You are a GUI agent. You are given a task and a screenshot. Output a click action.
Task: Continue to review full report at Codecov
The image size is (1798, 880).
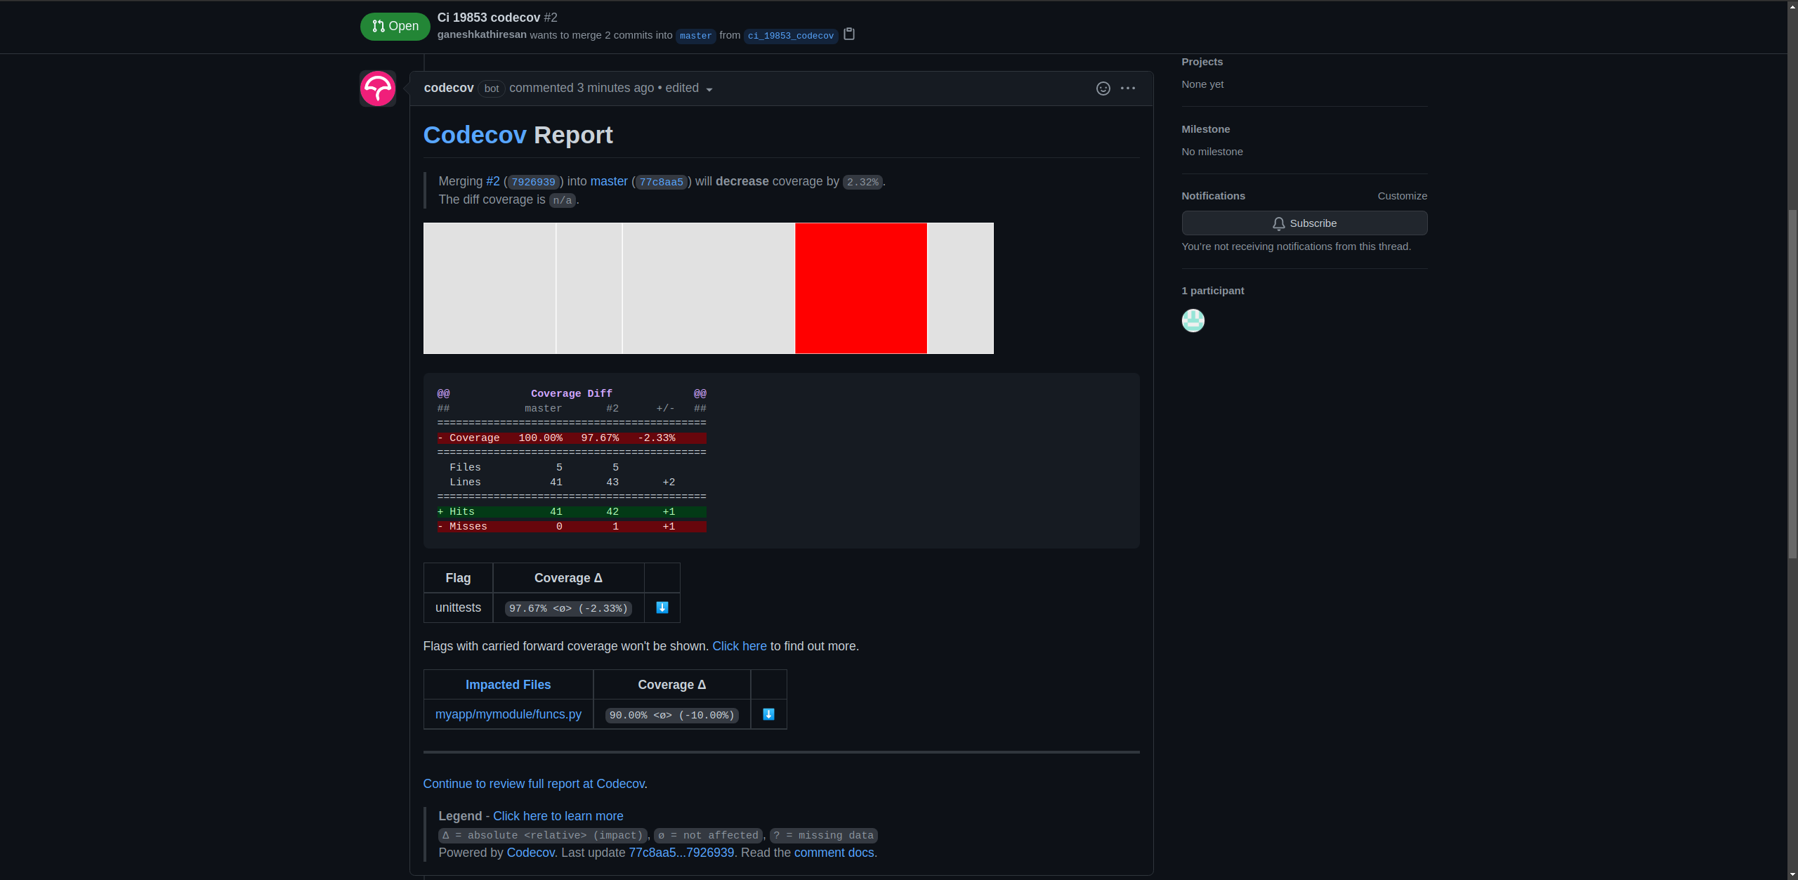[534, 784]
